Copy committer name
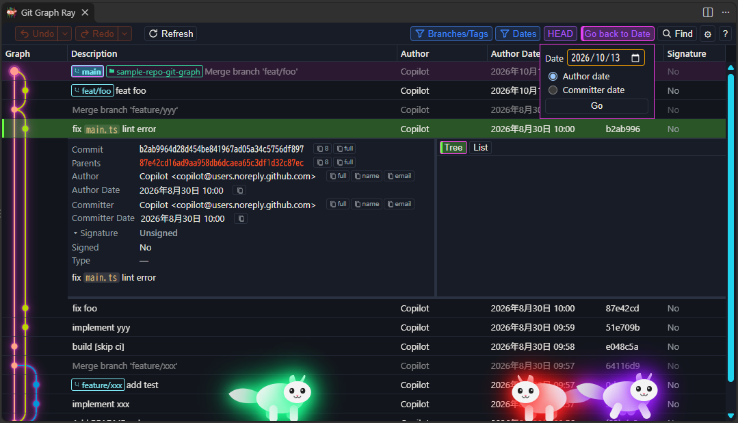This screenshot has height=423, width=738. [x=367, y=204]
